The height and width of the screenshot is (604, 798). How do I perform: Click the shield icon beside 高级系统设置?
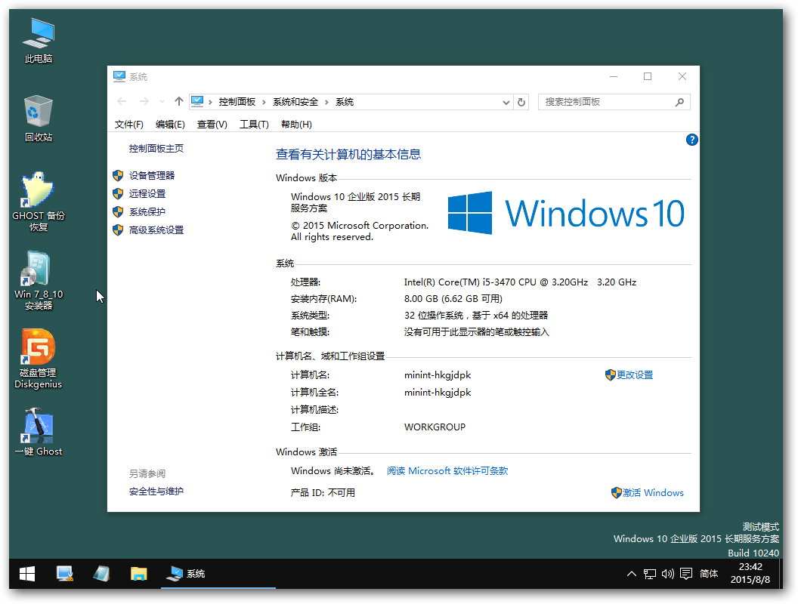(x=118, y=230)
